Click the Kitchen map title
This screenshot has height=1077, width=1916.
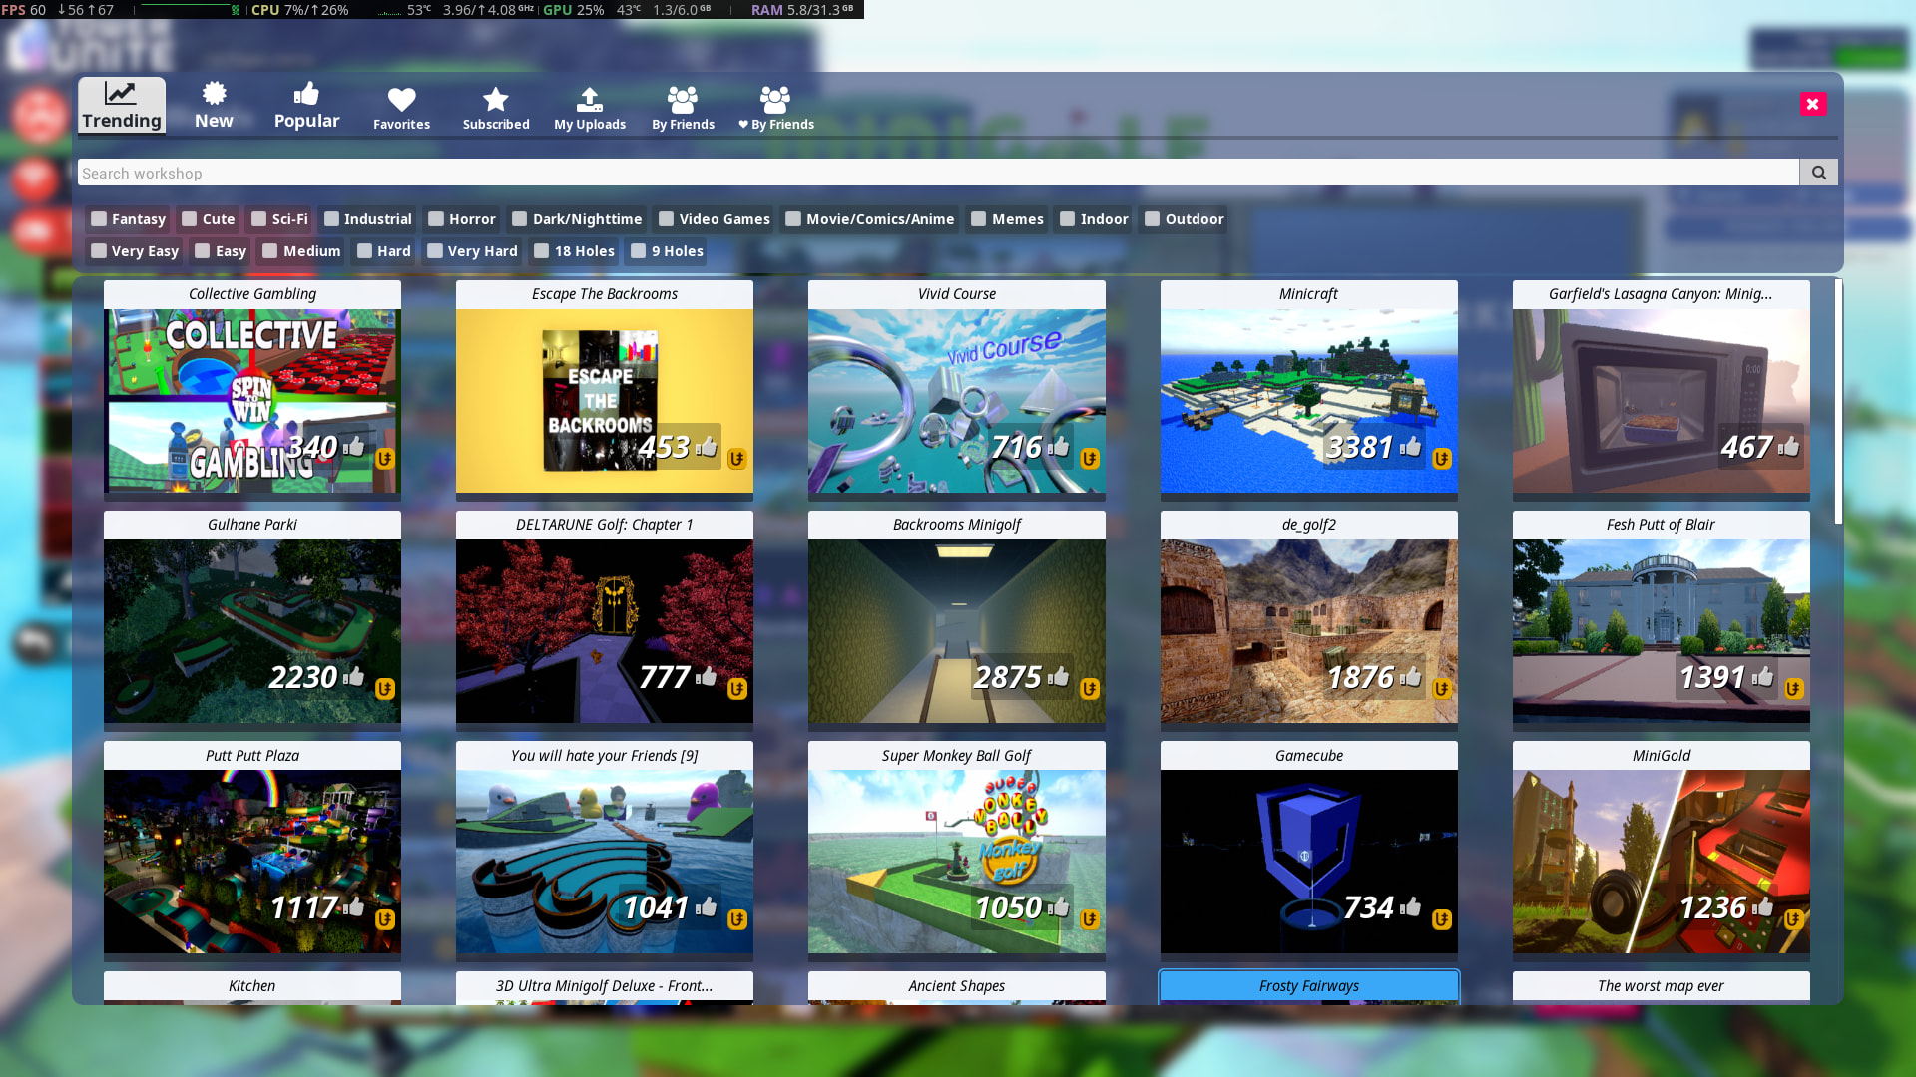click(251, 985)
